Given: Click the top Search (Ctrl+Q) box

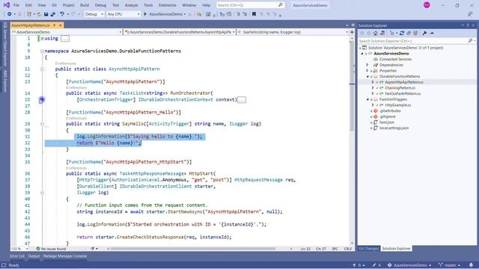Looking at the screenshot, I should pos(251,5).
